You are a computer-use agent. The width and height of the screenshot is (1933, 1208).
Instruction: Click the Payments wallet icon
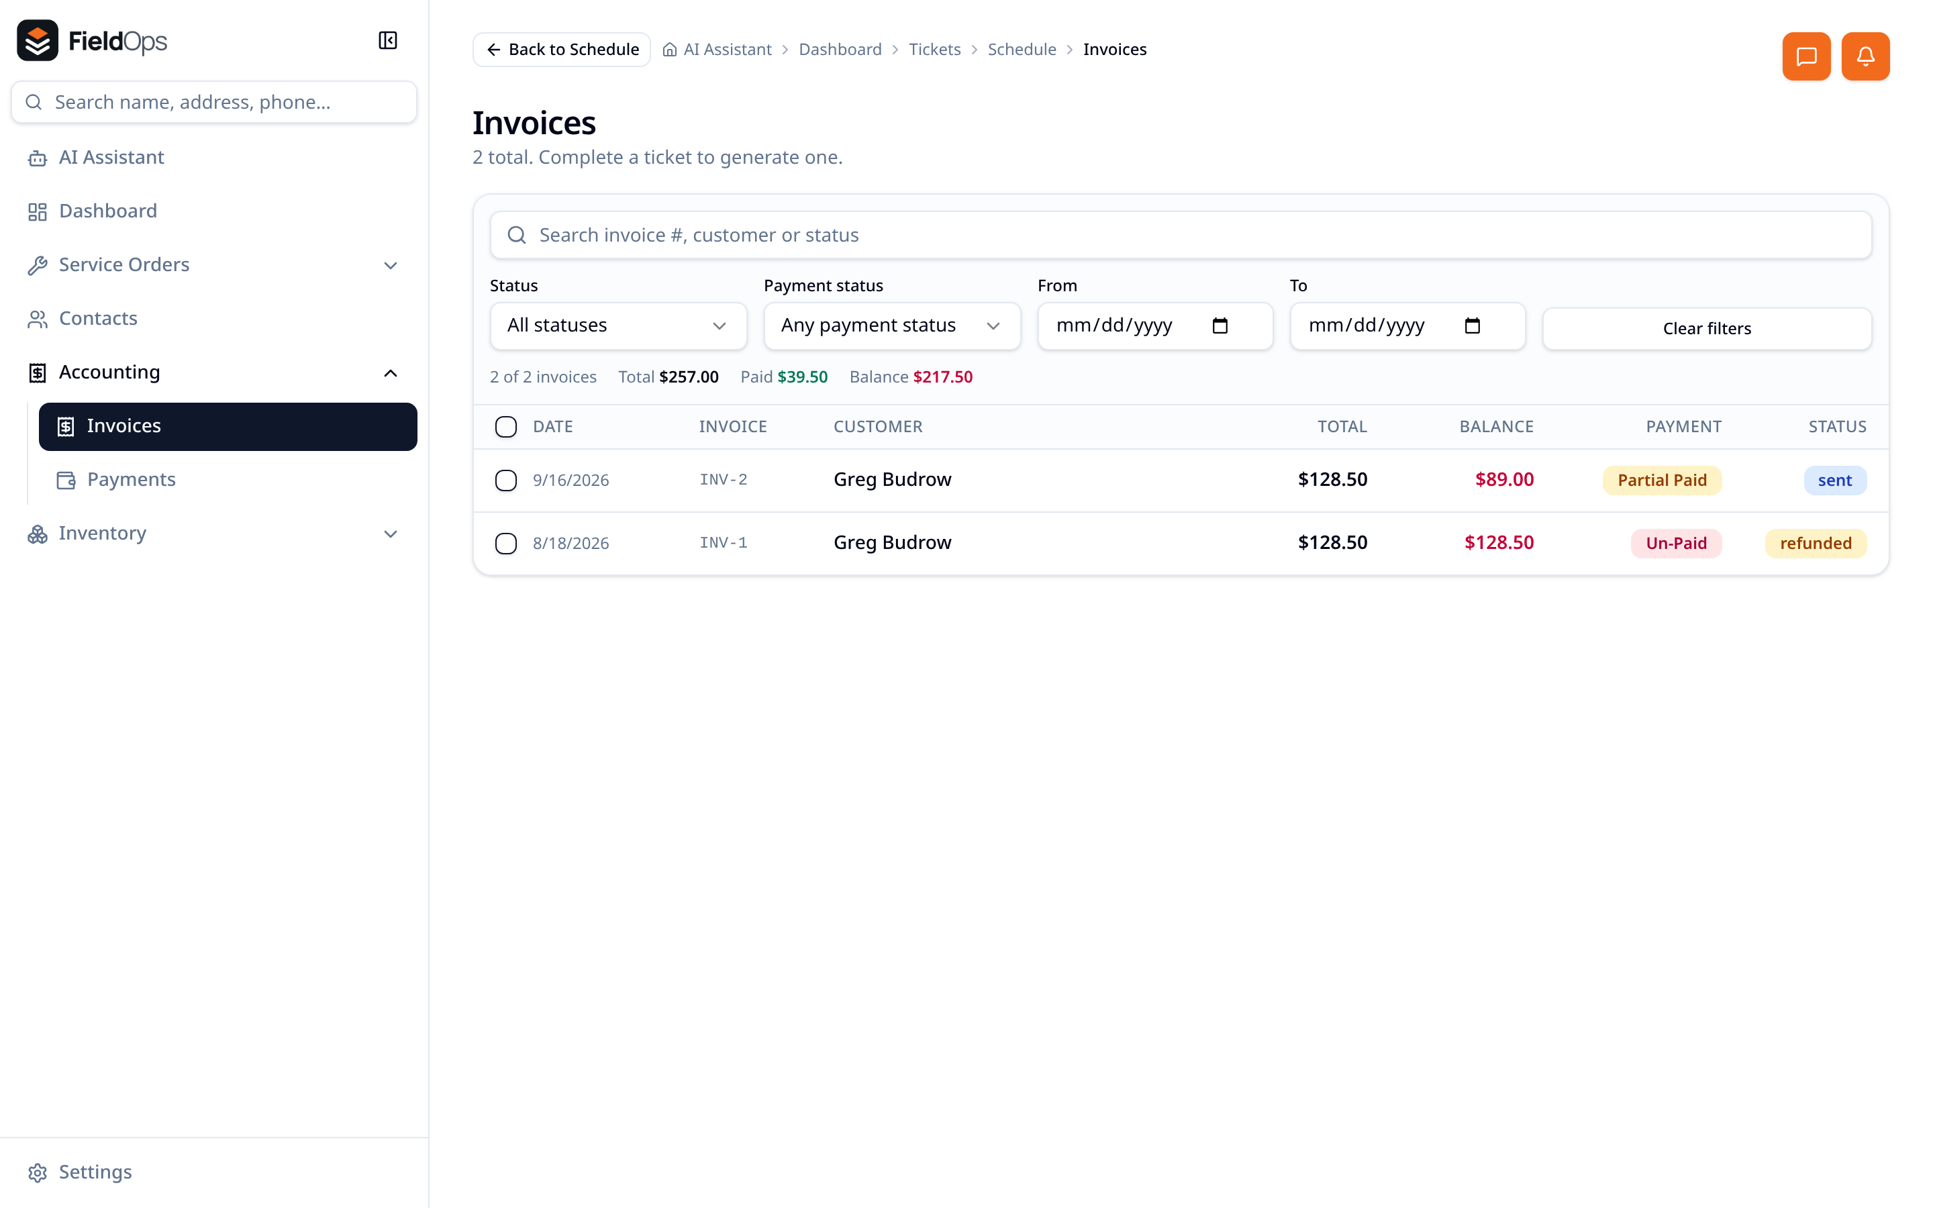tap(66, 480)
